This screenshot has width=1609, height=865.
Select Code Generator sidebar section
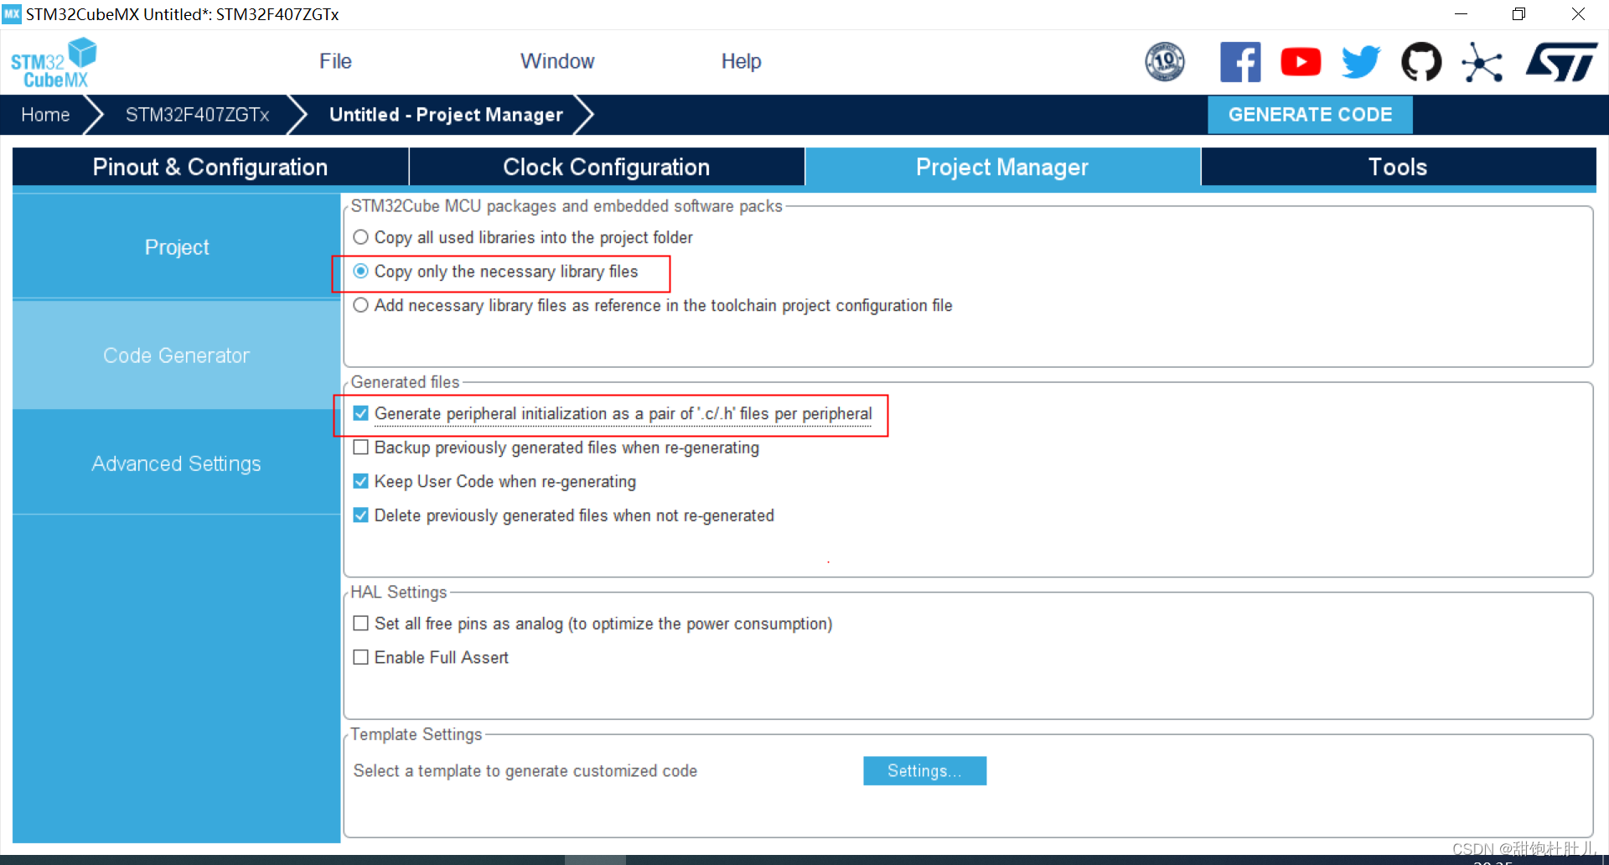pos(177,355)
